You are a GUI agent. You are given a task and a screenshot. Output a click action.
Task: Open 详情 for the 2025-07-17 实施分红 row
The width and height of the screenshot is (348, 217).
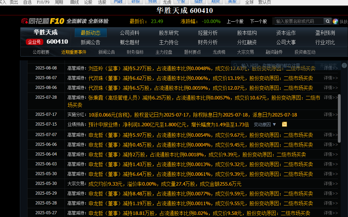click(331, 114)
